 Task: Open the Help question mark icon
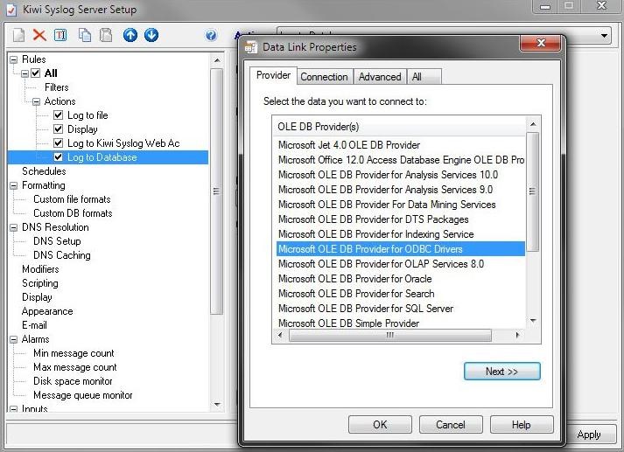(x=211, y=35)
